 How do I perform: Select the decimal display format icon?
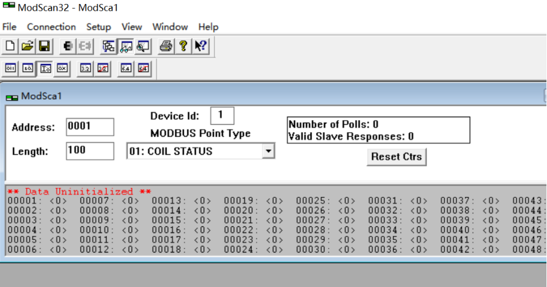tap(28, 69)
